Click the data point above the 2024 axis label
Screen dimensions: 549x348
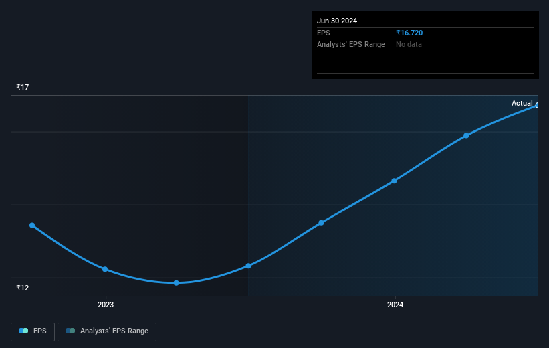[x=394, y=181]
